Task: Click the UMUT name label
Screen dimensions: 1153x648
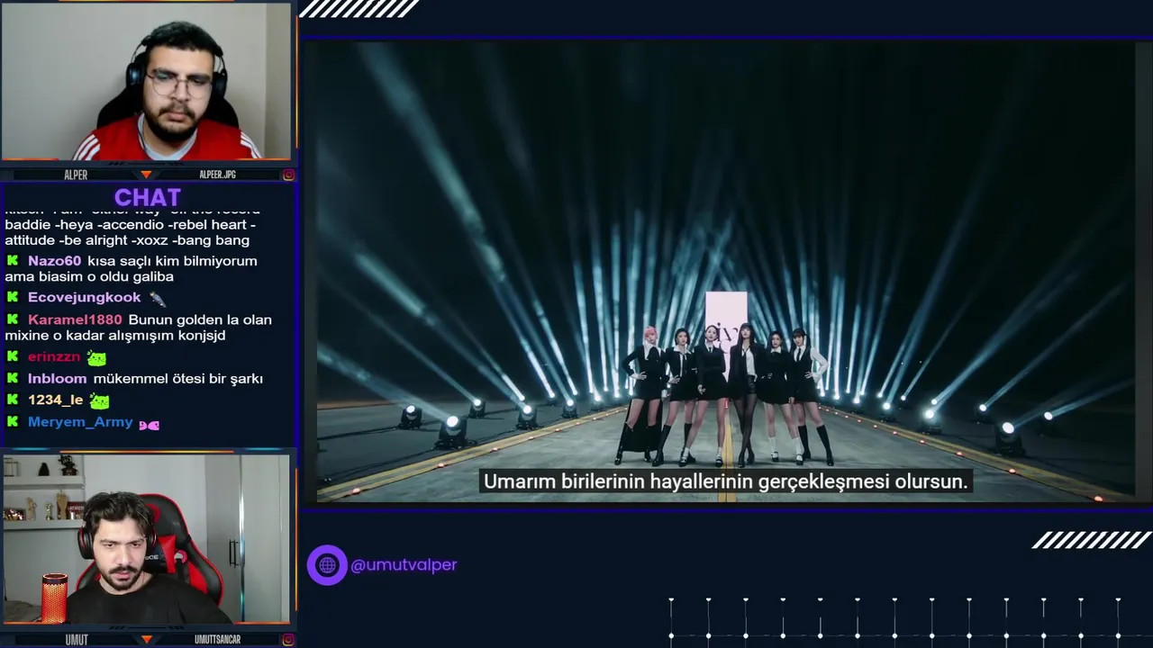Action: pyautogui.click(x=77, y=640)
